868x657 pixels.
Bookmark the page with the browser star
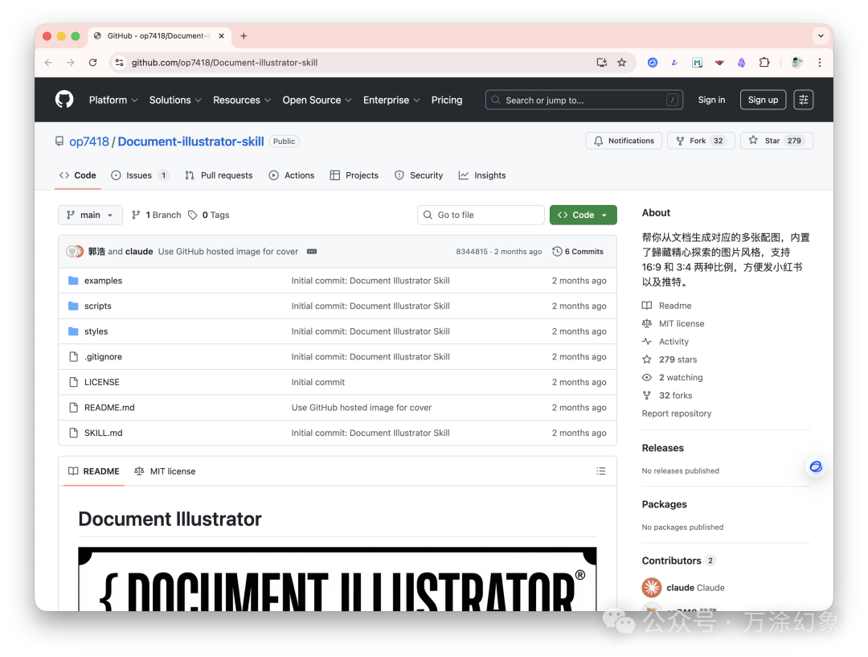tap(622, 62)
